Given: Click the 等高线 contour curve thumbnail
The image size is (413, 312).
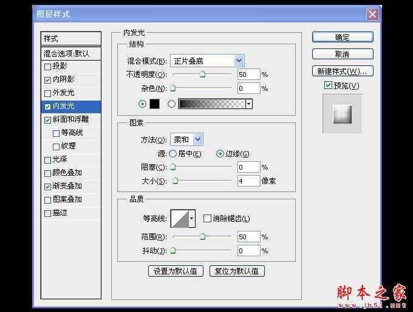Looking at the screenshot, I should click(180, 218).
